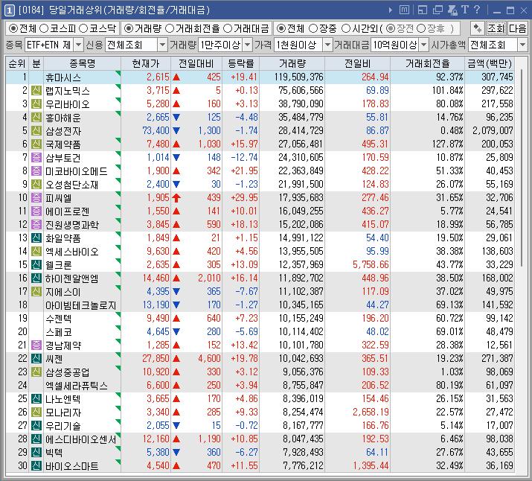Click the 신 badge on 하이젠알앤엠 row

(x=36, y=278)
